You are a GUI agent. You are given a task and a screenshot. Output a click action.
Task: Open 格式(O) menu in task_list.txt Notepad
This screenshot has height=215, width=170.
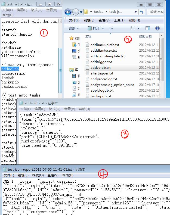(36, 10)
